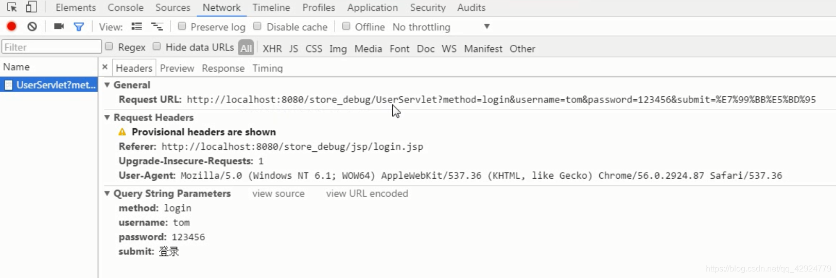The image size is (836, 278).
Task: Open the Security panel tab
Action: (x=428, y=7)
